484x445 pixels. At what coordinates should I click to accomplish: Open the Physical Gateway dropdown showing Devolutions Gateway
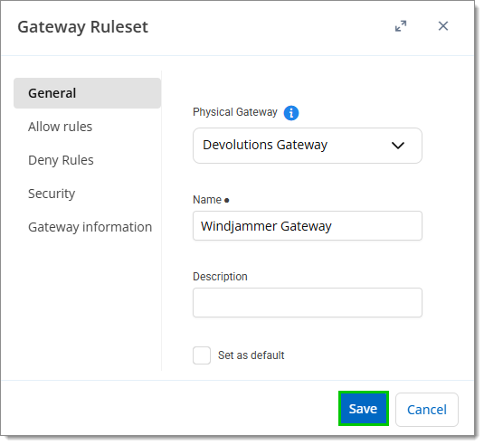point(307,146)
